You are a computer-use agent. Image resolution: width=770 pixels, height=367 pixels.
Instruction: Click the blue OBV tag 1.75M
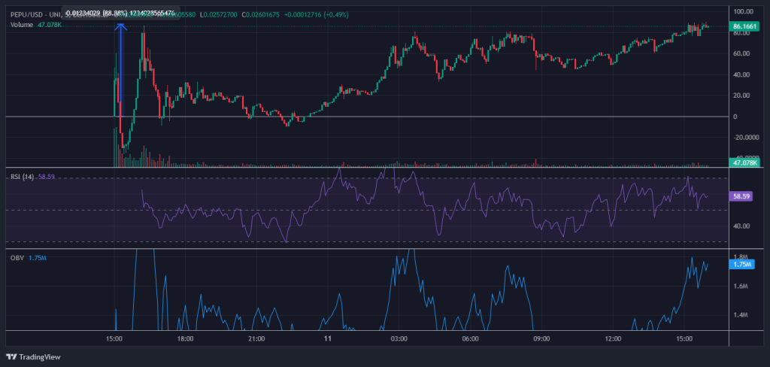click(x=741, y=264)
